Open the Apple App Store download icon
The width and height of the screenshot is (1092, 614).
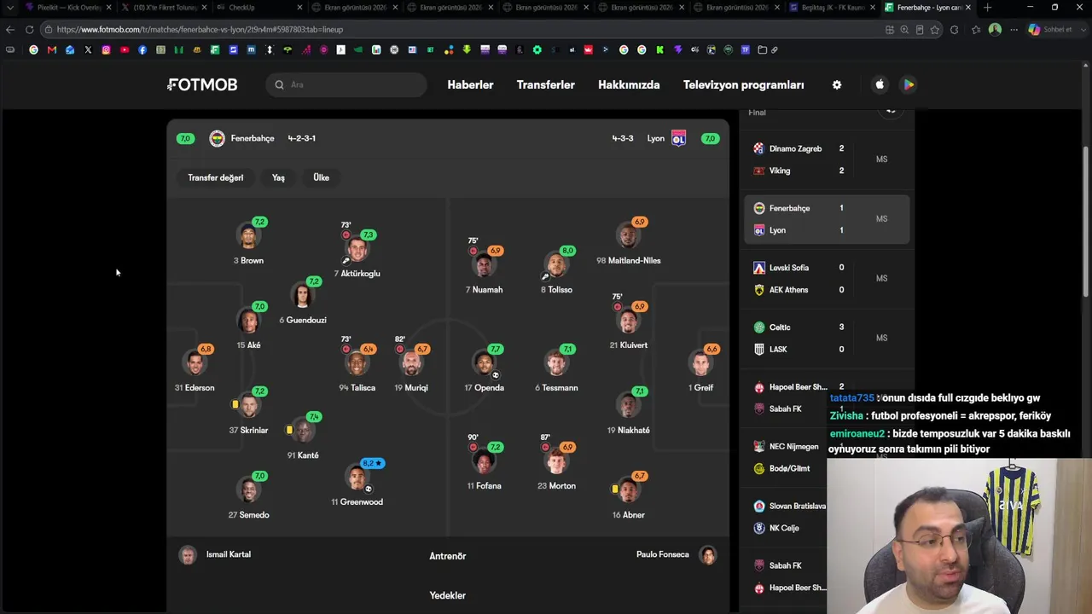pos(880,84)
